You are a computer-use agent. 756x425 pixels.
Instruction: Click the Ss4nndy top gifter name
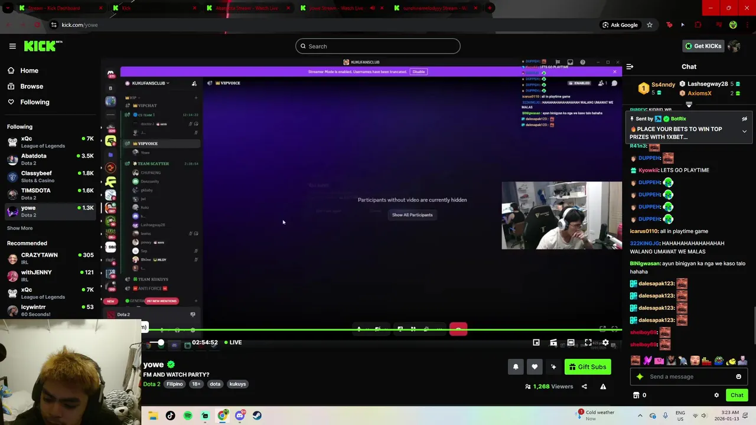pyautogui.click(x=663, y=85)
